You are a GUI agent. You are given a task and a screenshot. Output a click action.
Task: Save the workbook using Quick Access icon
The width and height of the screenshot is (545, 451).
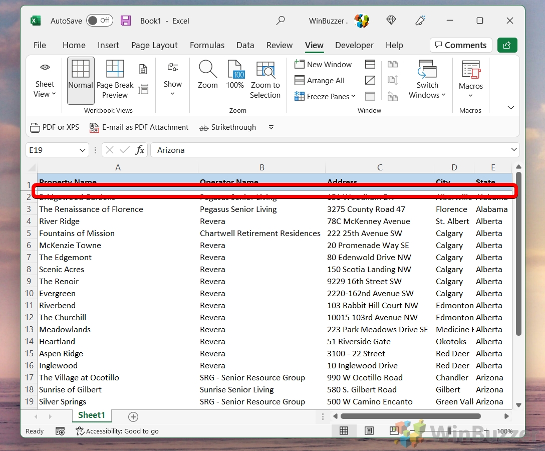(126, 21)
